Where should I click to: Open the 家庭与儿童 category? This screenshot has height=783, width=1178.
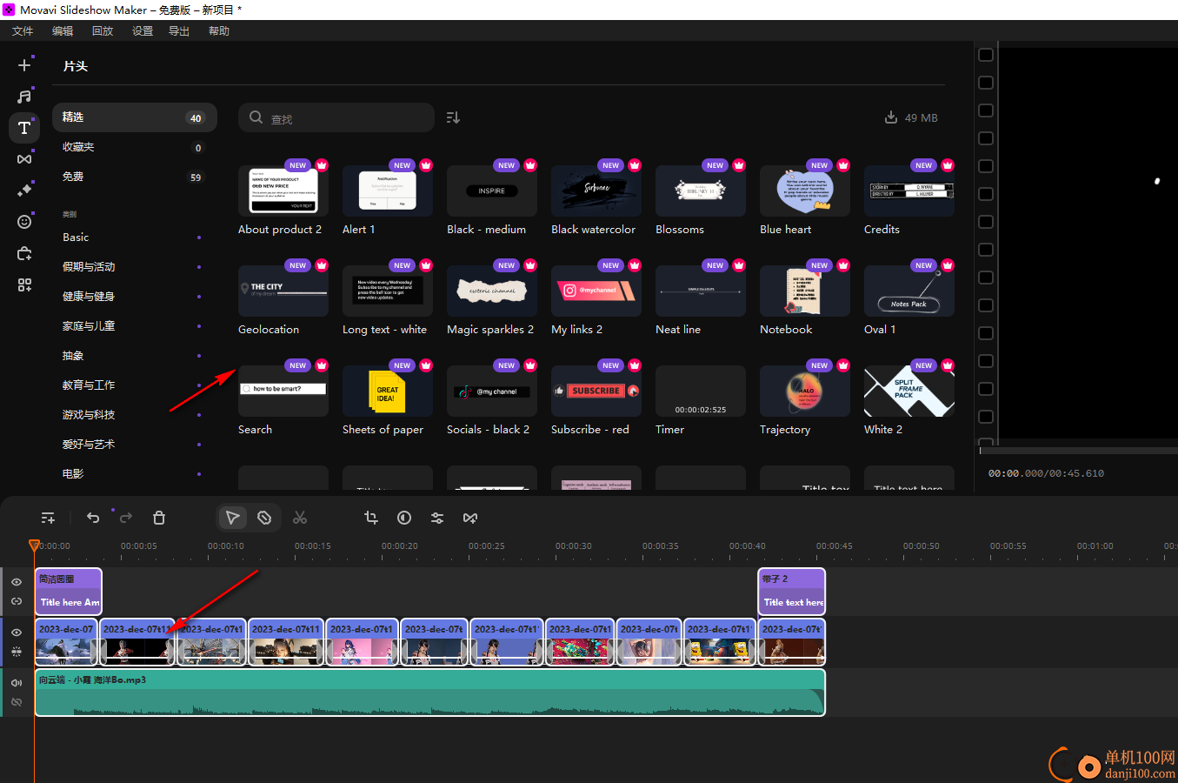(x=135, y=326)
